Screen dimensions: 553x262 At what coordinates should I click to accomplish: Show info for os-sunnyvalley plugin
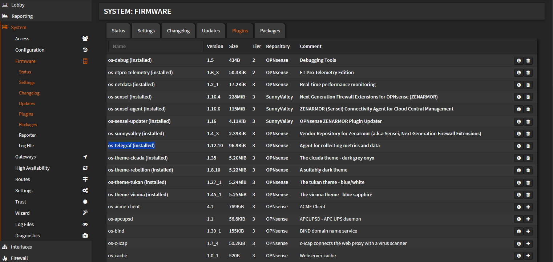[x=518, y=134]
